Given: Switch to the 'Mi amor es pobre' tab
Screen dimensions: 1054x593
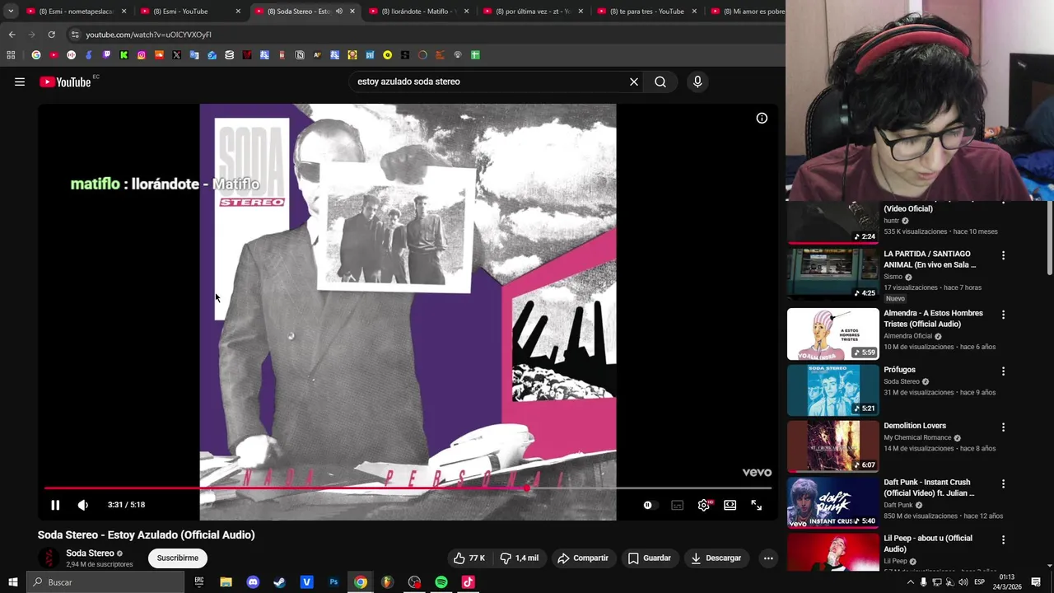Looking at the screenshot, I should [746, 12].
